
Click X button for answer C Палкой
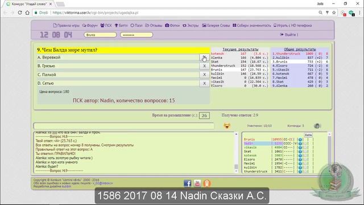204,75
